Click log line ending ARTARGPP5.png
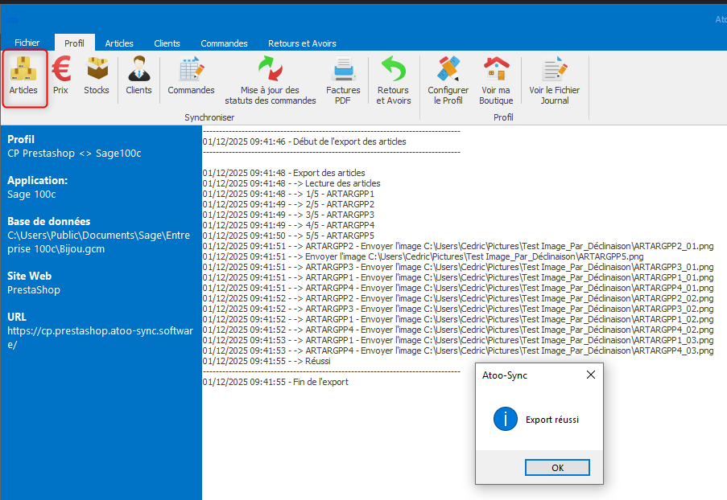The image size is (727, 500). pyautogui.click(x=423, y=256)
